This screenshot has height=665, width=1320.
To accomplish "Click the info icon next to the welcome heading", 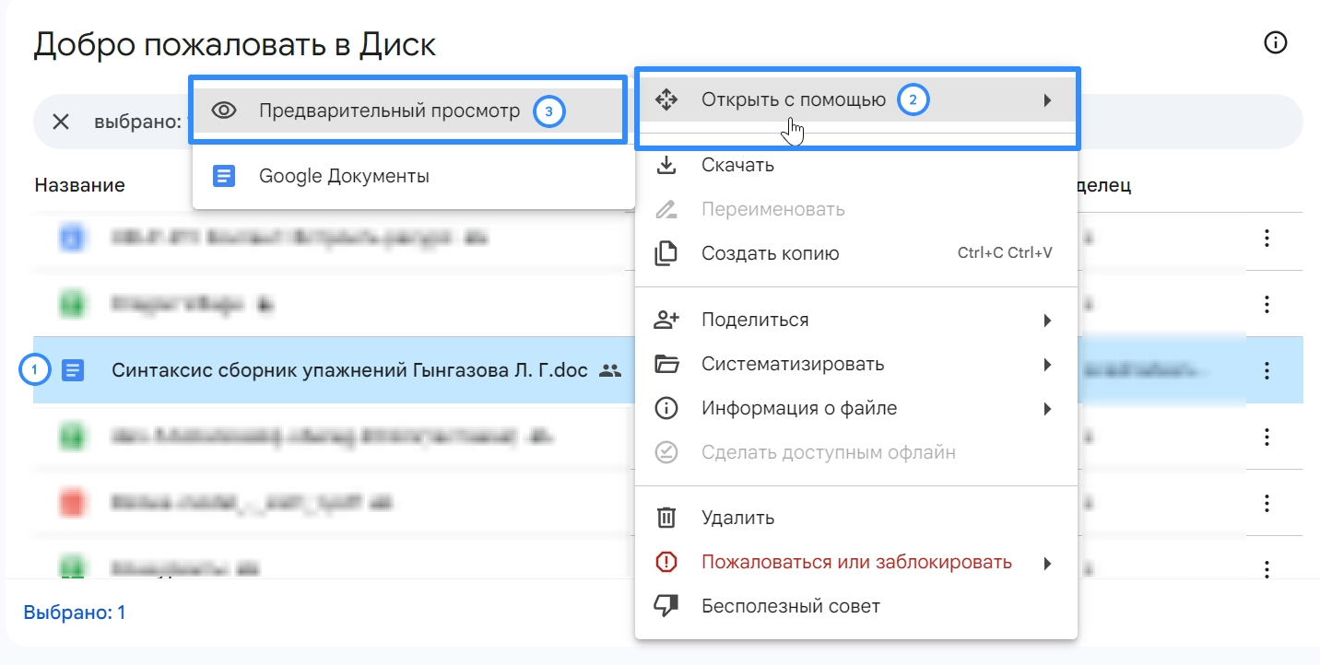I will coord(1275,42).
